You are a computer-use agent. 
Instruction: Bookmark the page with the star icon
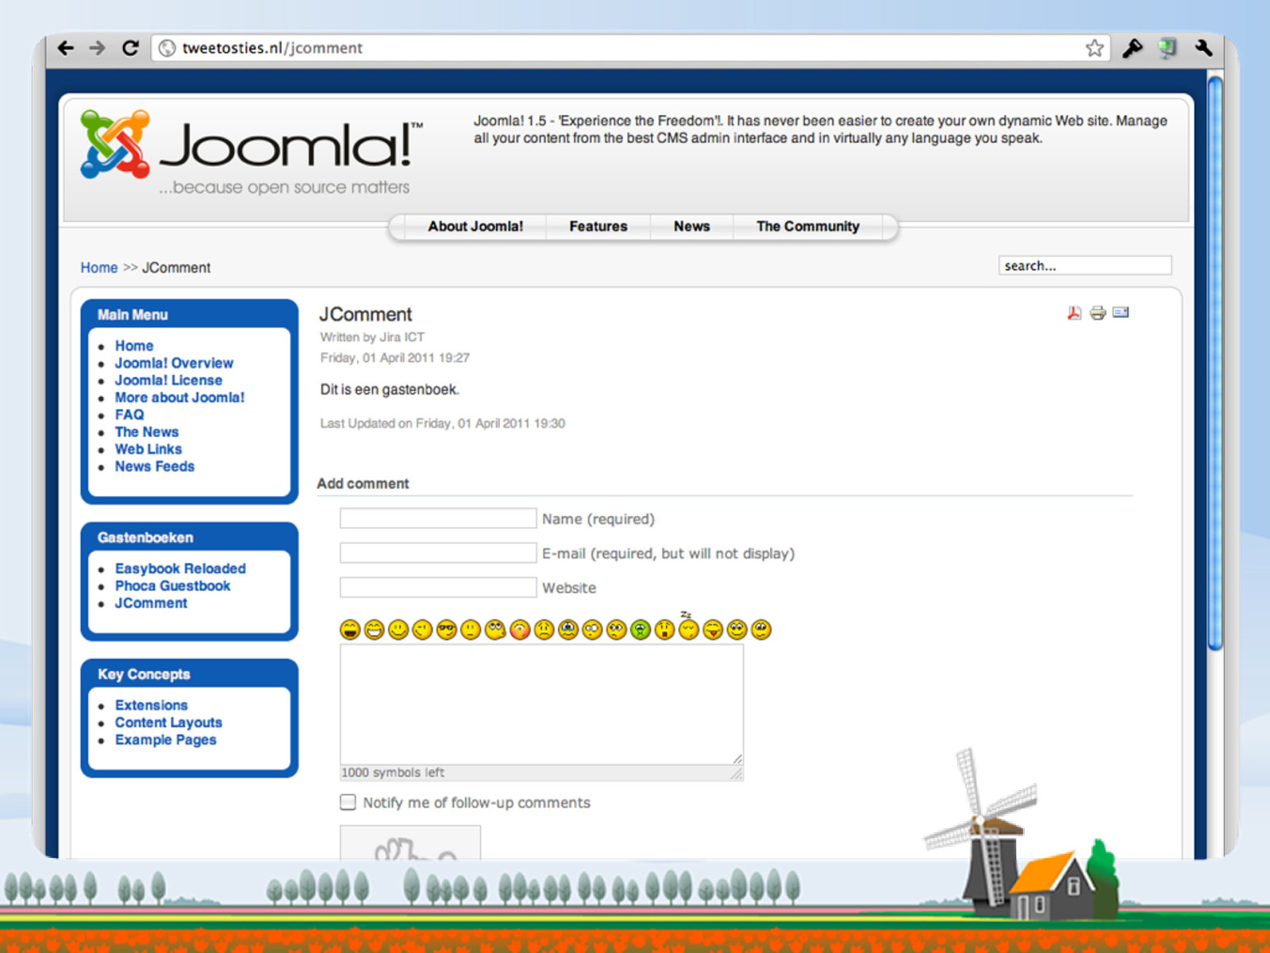click(1095, 48)
